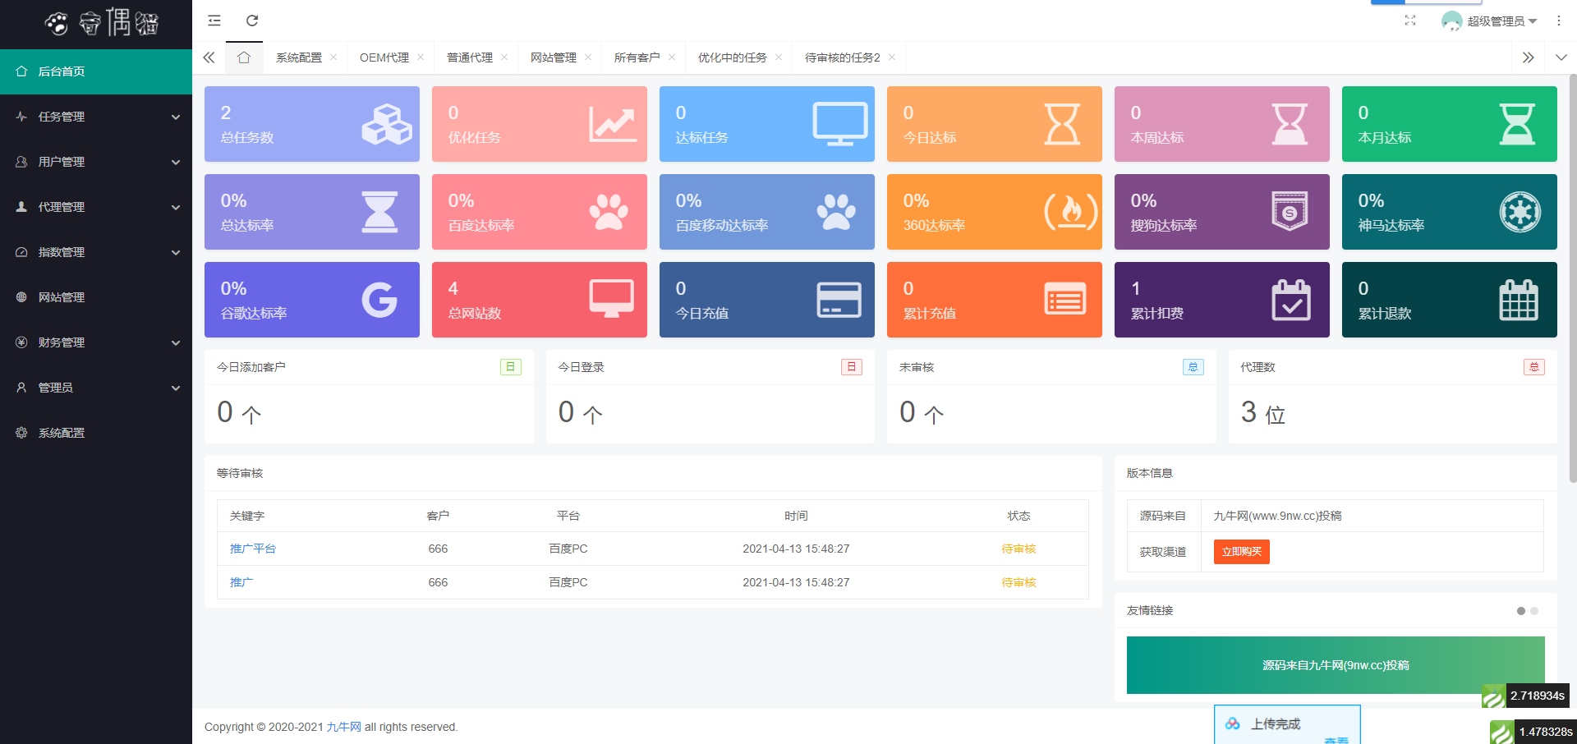Switch 友情链接 carousel to second dot
1577x744 pixels.
click(1534, 611)
